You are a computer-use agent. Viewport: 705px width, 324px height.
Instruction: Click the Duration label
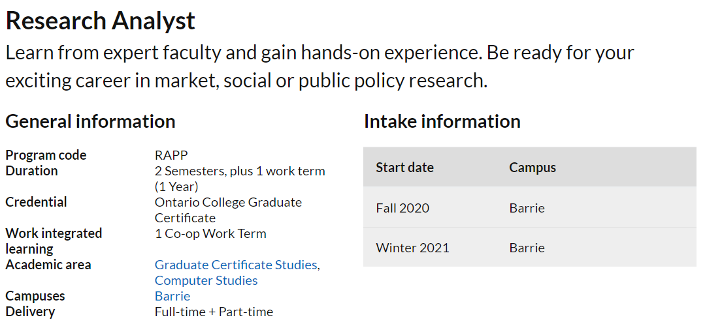pyautogui.click(x=31, y=171)
